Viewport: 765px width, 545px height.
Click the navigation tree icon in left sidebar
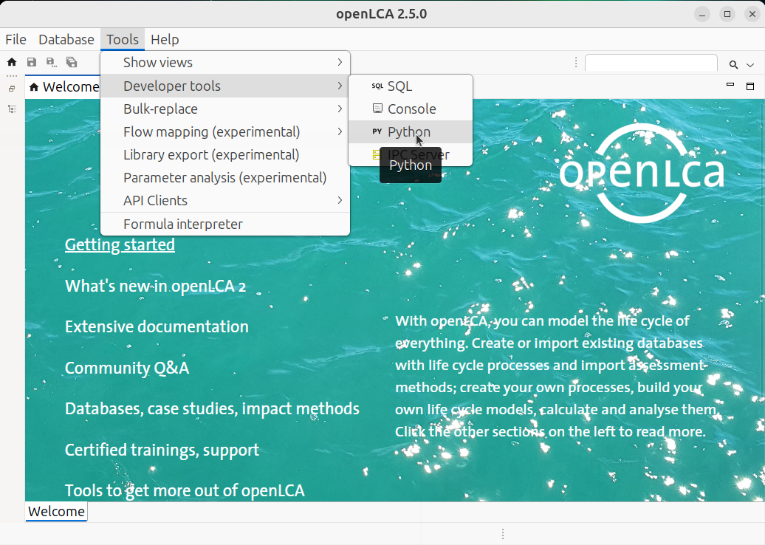[x=13, y=109]
